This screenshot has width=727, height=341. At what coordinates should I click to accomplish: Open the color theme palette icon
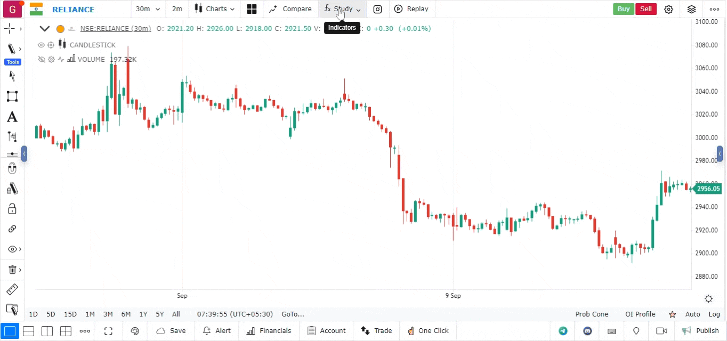pyautogui.click(x=134, y=331)
